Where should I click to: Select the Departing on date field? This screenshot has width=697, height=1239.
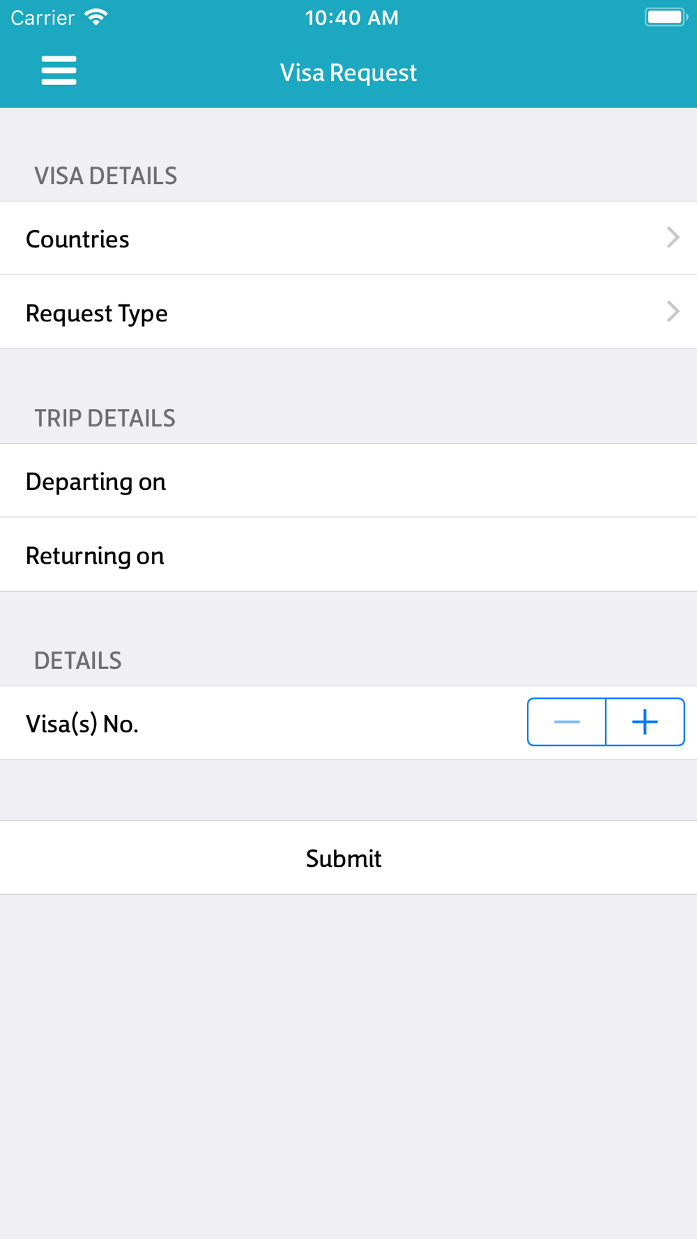(x=348, y=481)
